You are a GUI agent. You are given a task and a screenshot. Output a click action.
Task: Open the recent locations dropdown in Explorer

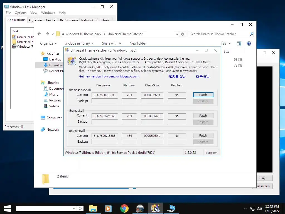click(x=53, y=34)
